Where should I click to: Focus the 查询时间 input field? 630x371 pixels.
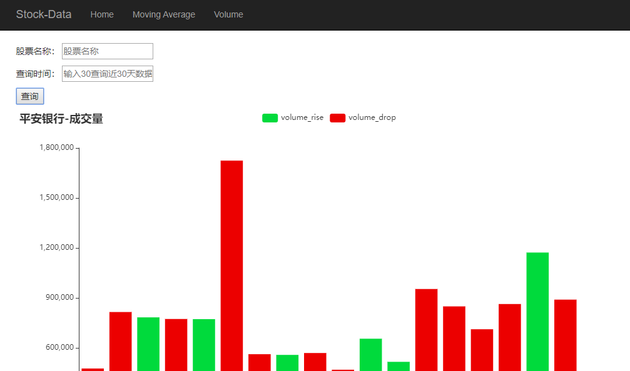(x=107, y=74)
